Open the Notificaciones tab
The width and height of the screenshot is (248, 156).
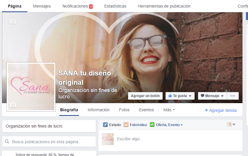coord(77,6)
